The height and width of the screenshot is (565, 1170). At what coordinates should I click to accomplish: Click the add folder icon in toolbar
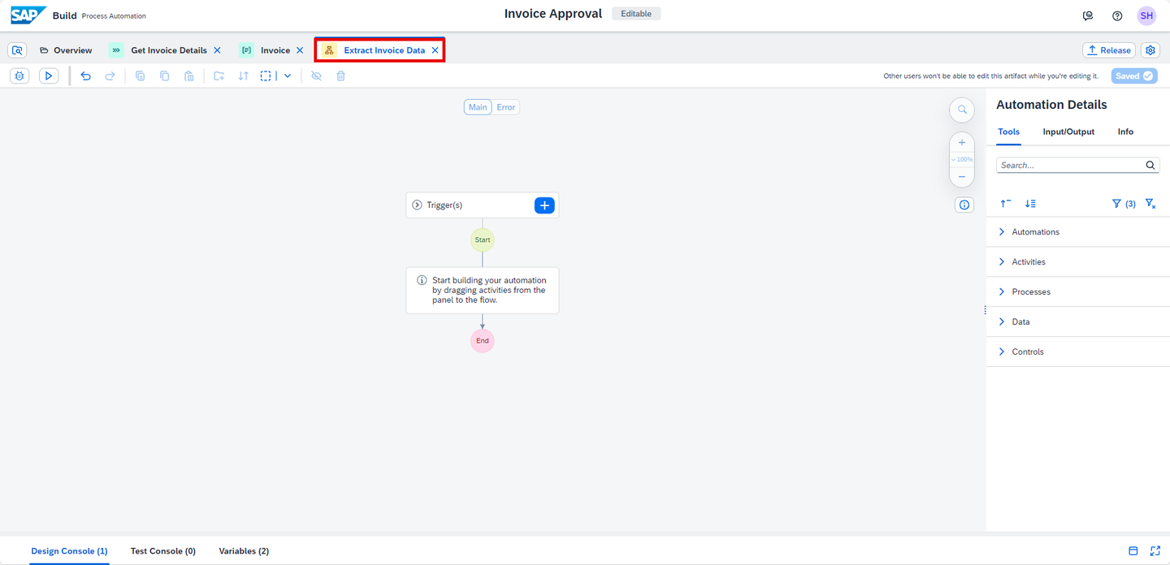click(219, 75)
